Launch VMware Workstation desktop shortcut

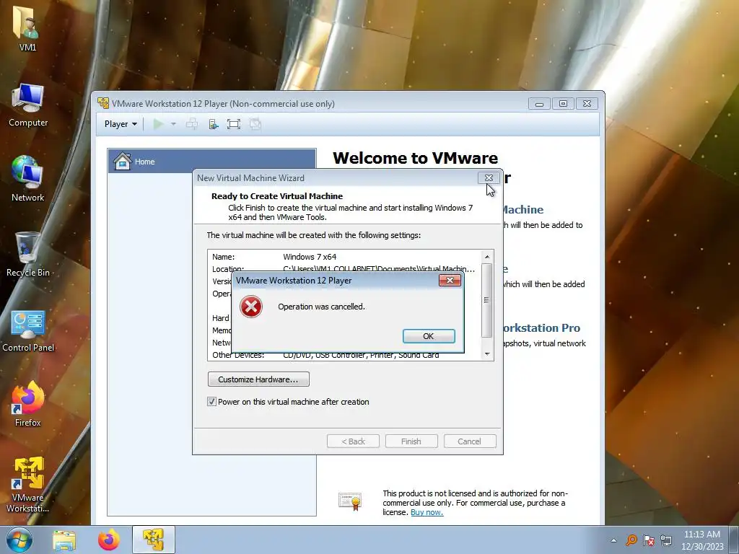[x=28, y=484]
